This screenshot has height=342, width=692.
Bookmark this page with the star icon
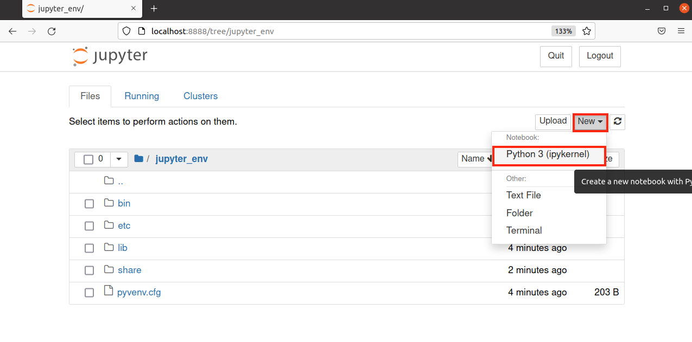586,31
